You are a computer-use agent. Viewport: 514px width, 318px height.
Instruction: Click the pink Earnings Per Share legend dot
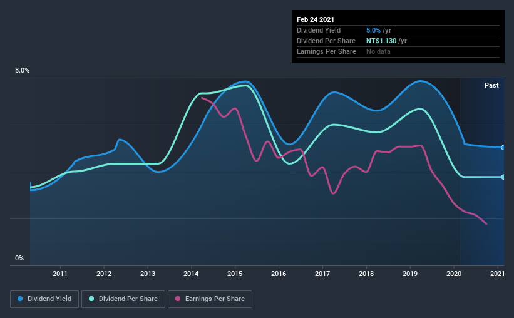pyautogui.click(x=178, y=299)
